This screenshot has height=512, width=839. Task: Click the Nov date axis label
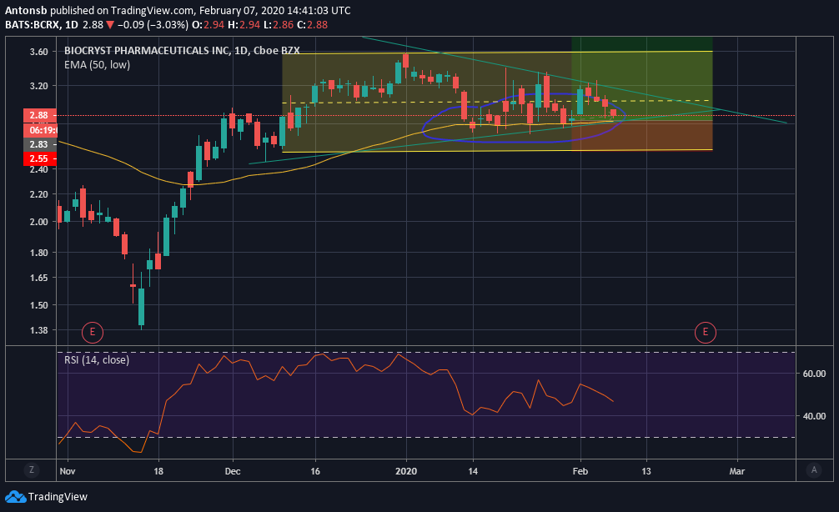68,471
